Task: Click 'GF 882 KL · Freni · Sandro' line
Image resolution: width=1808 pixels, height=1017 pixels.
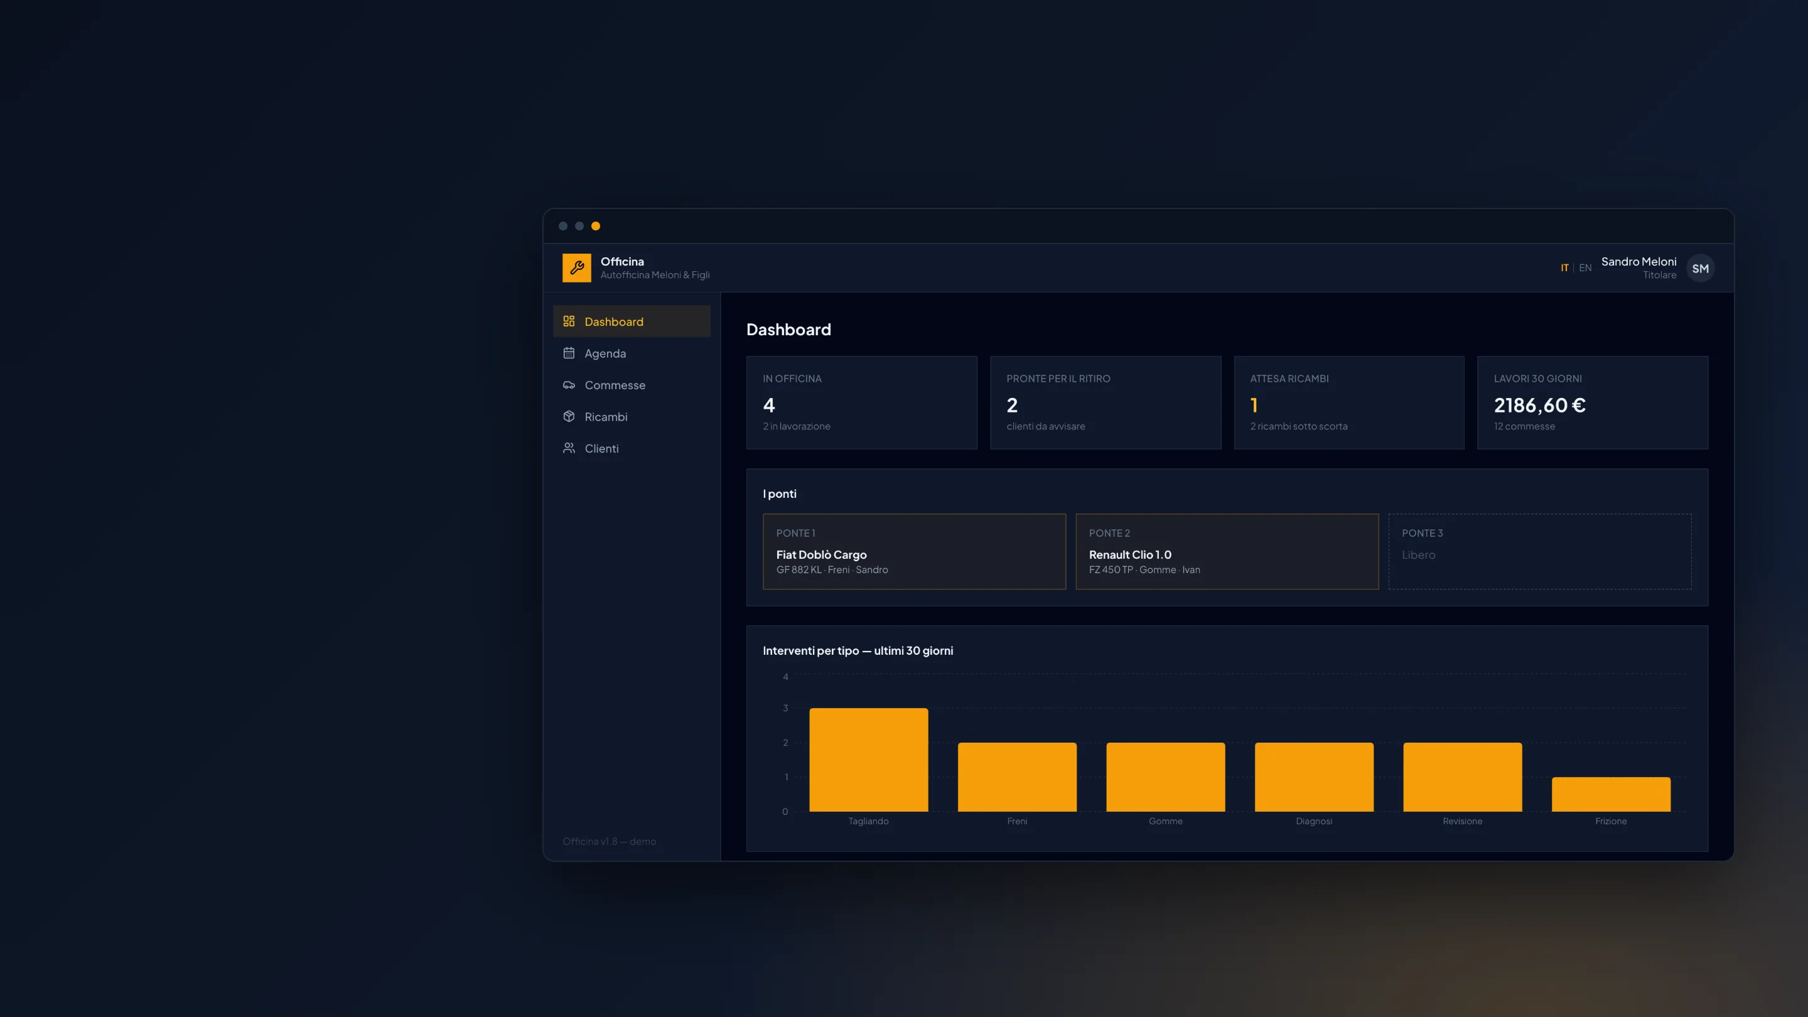Action: 832,570
